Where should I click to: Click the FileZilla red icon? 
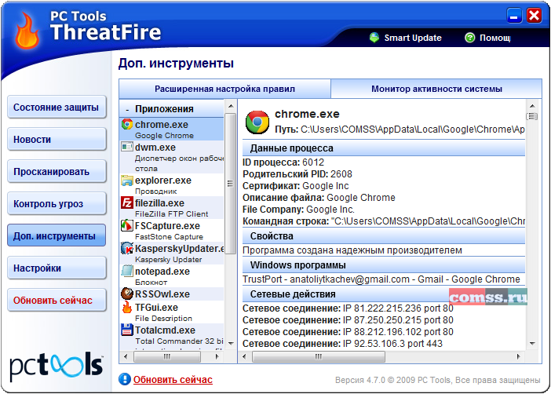[127, 202]
